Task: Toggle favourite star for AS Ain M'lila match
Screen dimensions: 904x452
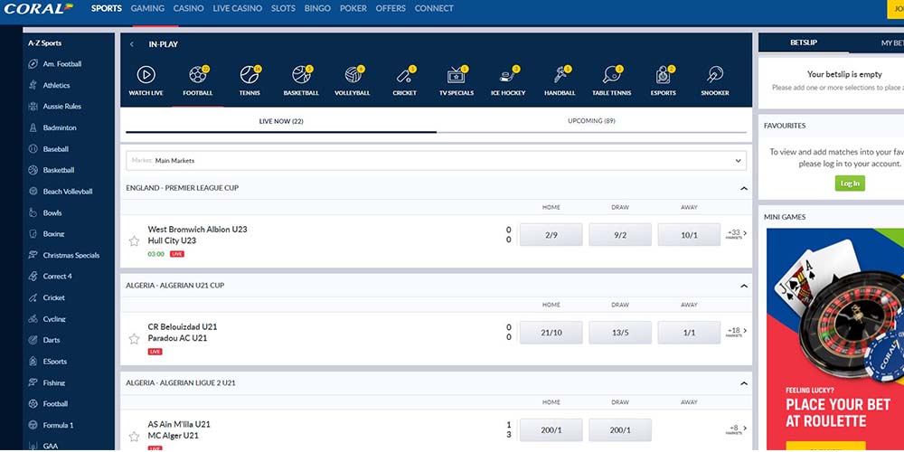Action: coord(134,437)
